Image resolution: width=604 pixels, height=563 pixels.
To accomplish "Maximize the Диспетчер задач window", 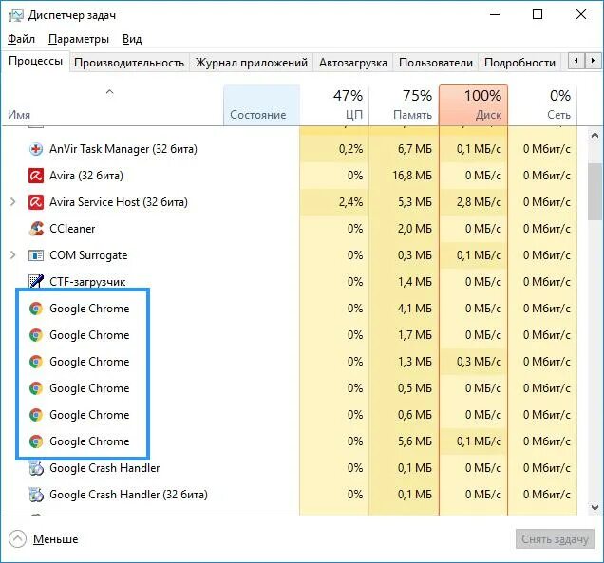I will coord(538,14).
